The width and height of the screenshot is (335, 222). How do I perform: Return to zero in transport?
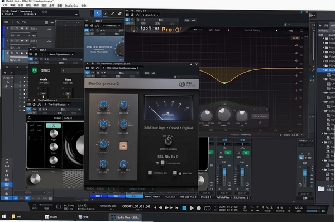pyautogui.click(x=176, y=207)
